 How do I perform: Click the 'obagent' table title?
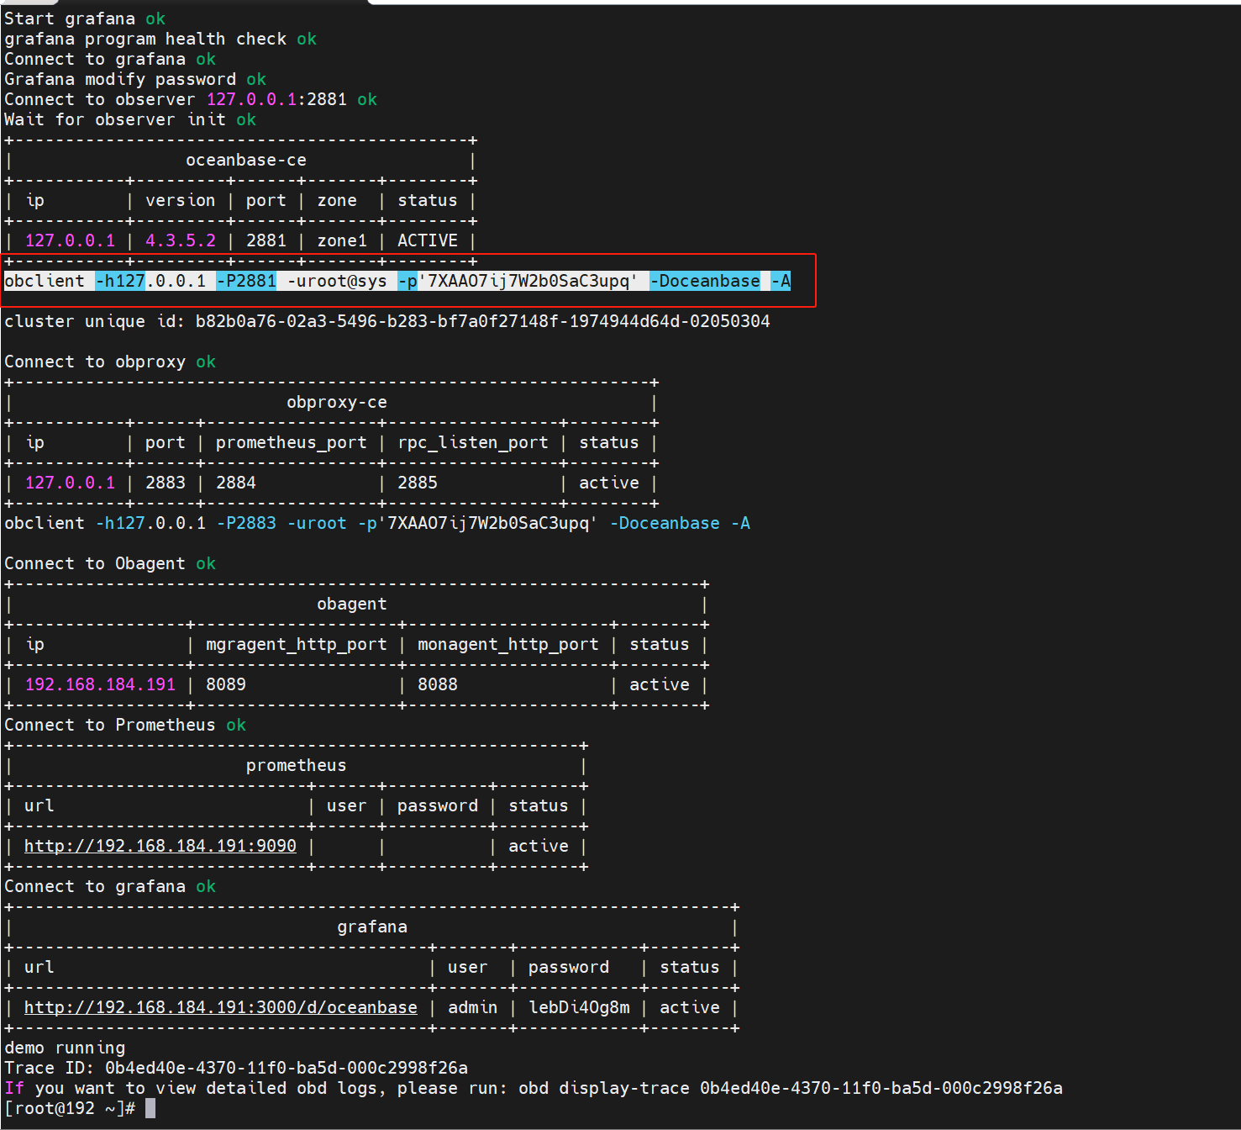point(352,604)
